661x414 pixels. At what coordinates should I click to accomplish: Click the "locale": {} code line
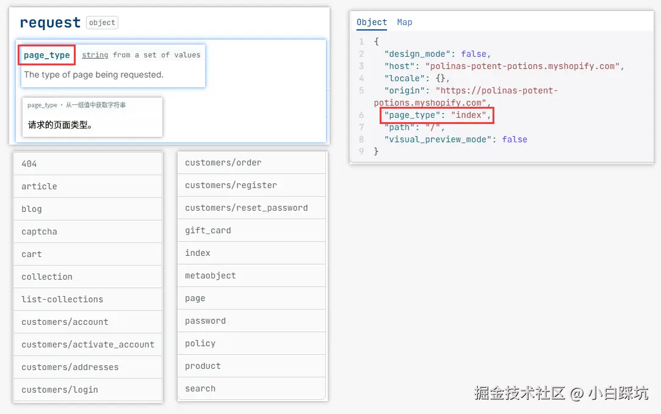pyautogui.click(x=417, y=78)
